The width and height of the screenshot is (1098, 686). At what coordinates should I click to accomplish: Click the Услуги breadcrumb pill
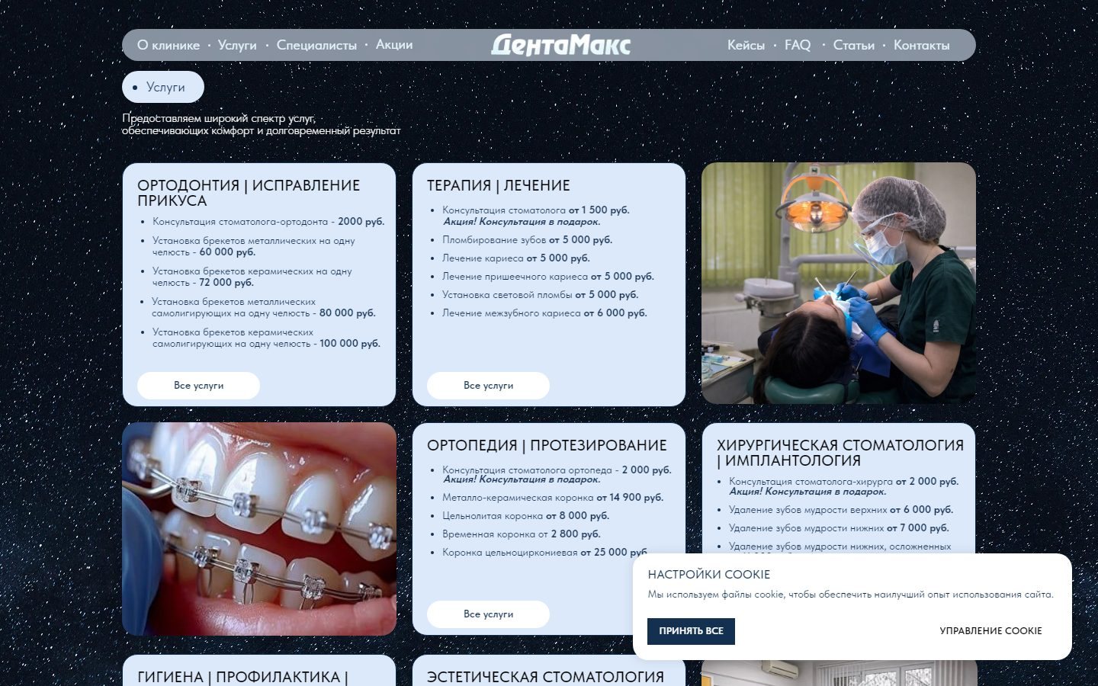163,87
